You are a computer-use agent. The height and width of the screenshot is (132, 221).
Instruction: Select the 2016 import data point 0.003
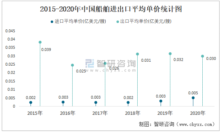point(63,102)
